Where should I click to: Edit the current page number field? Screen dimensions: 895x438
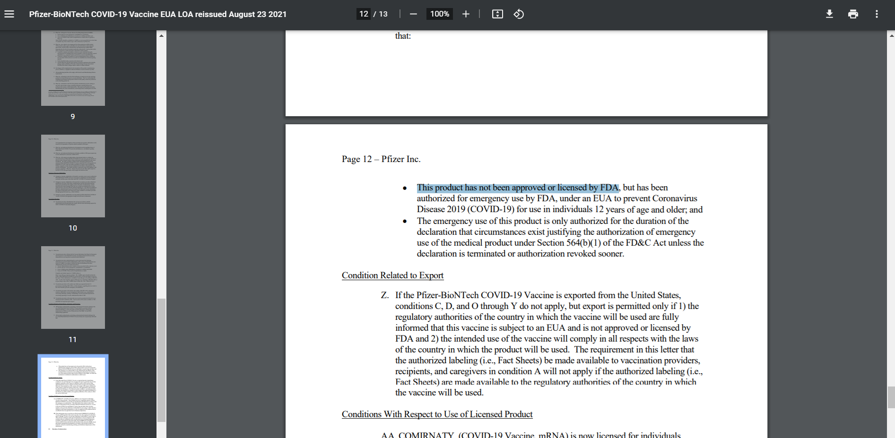pos(364,14)
